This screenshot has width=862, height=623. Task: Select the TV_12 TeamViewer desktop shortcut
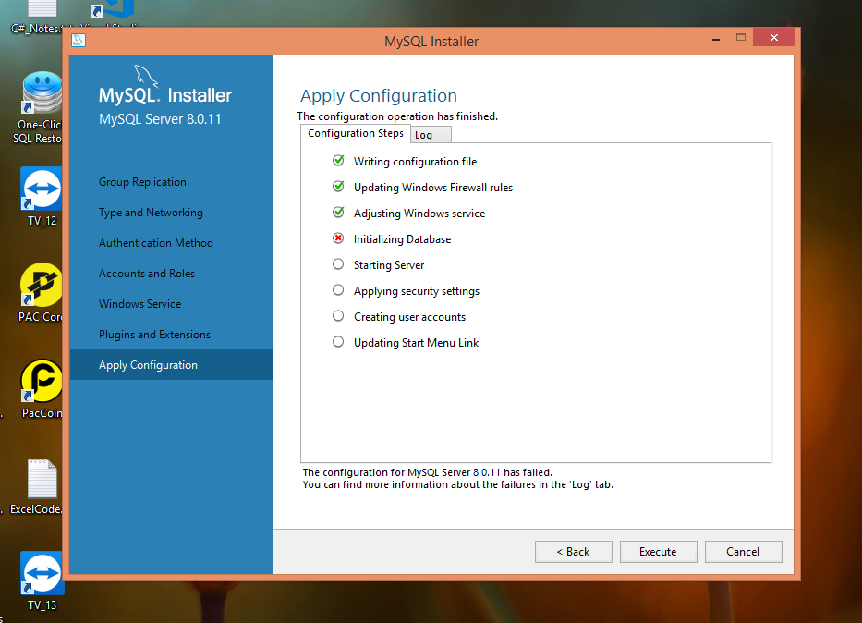click(42, 196)
